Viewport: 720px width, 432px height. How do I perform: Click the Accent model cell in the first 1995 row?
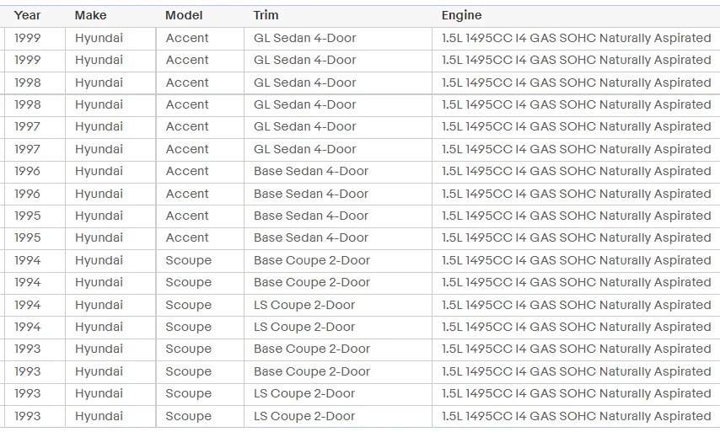pos(187,216)
